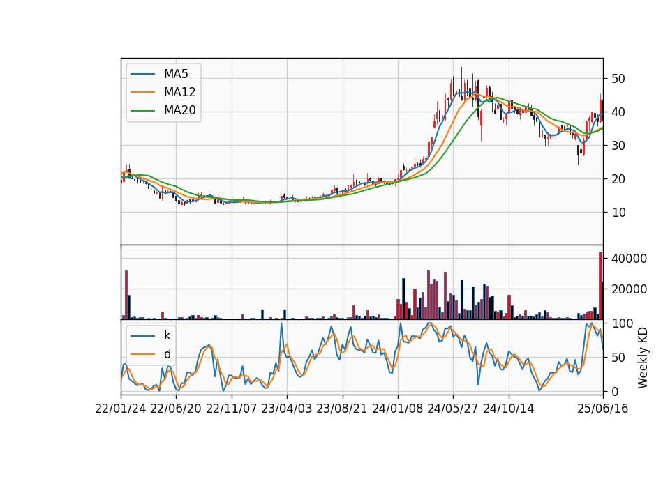
Task: Click the price axis label 50
Action: tap(618, 79)
